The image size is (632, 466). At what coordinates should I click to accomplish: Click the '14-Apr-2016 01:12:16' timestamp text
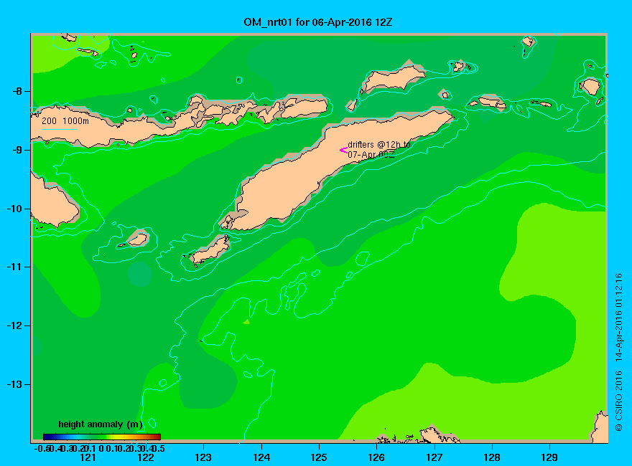click(x=618, y=317)
